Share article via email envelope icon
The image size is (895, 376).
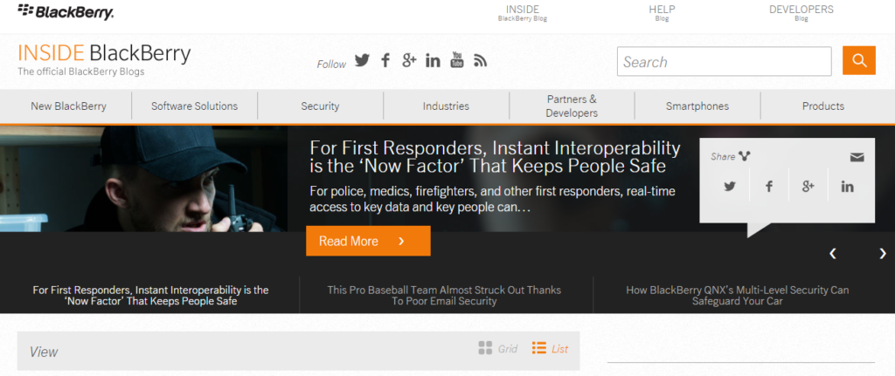click(857, 157)
